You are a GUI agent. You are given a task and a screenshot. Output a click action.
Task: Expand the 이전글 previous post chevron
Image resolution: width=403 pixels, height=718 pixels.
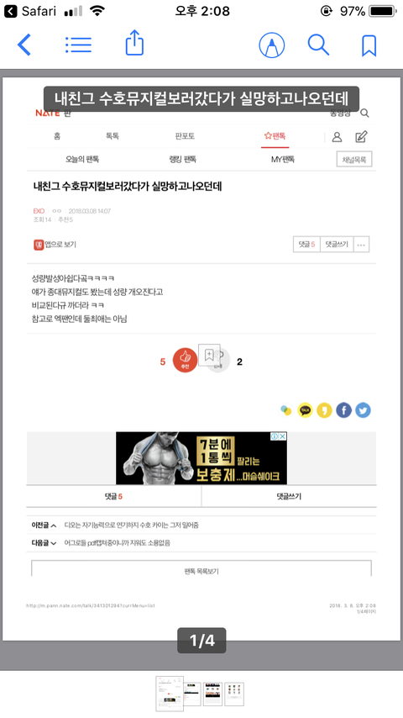point(54,525)
